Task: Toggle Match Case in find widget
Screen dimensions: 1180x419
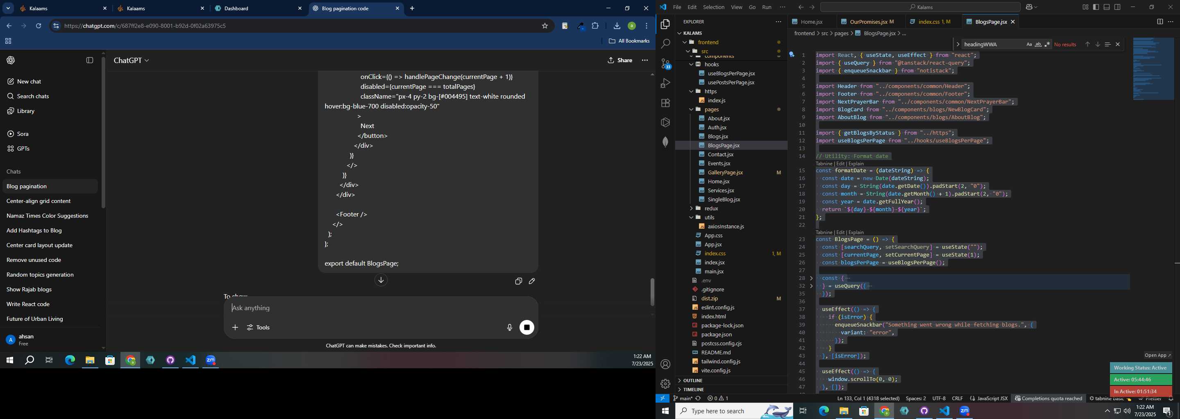Action: (x=1029, y=44)
